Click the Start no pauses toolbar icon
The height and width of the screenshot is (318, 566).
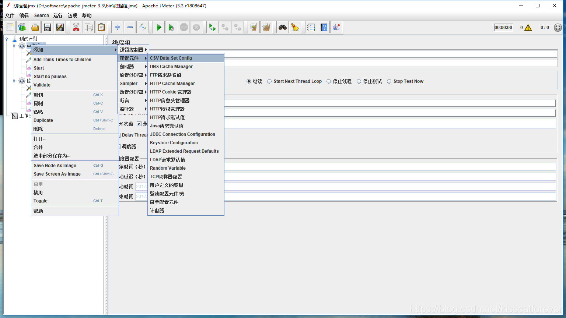[x=171, y=27]
